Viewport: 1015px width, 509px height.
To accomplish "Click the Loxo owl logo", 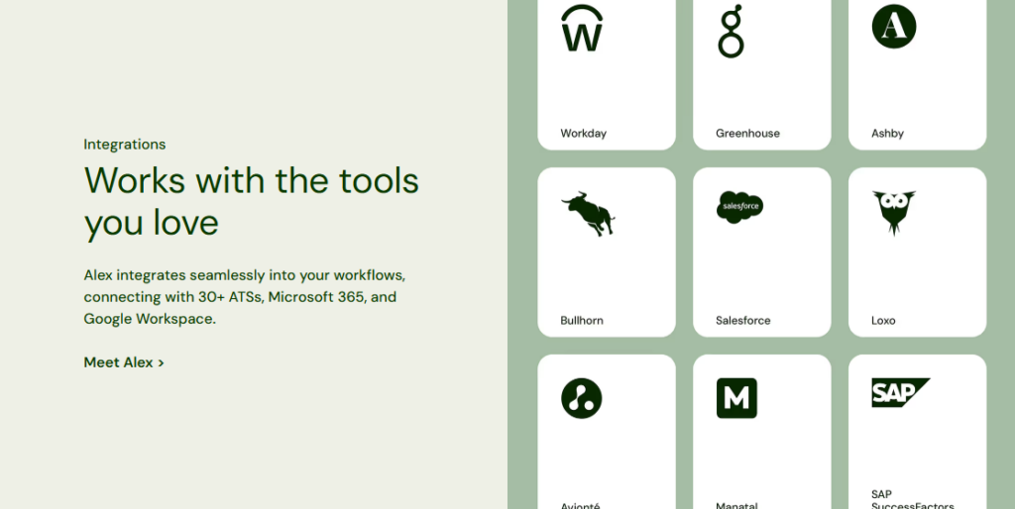I will (894, 213).
